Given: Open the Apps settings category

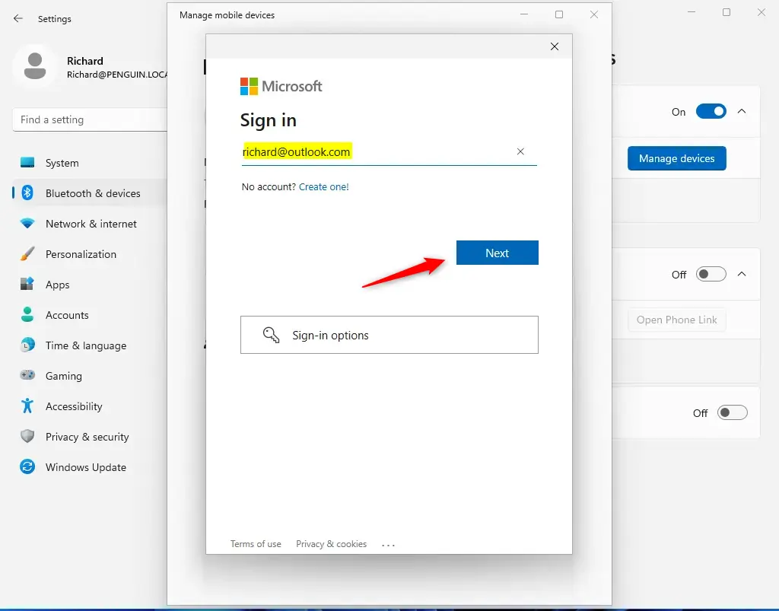Looking at the screenshot, I should (x=90, y=285).
